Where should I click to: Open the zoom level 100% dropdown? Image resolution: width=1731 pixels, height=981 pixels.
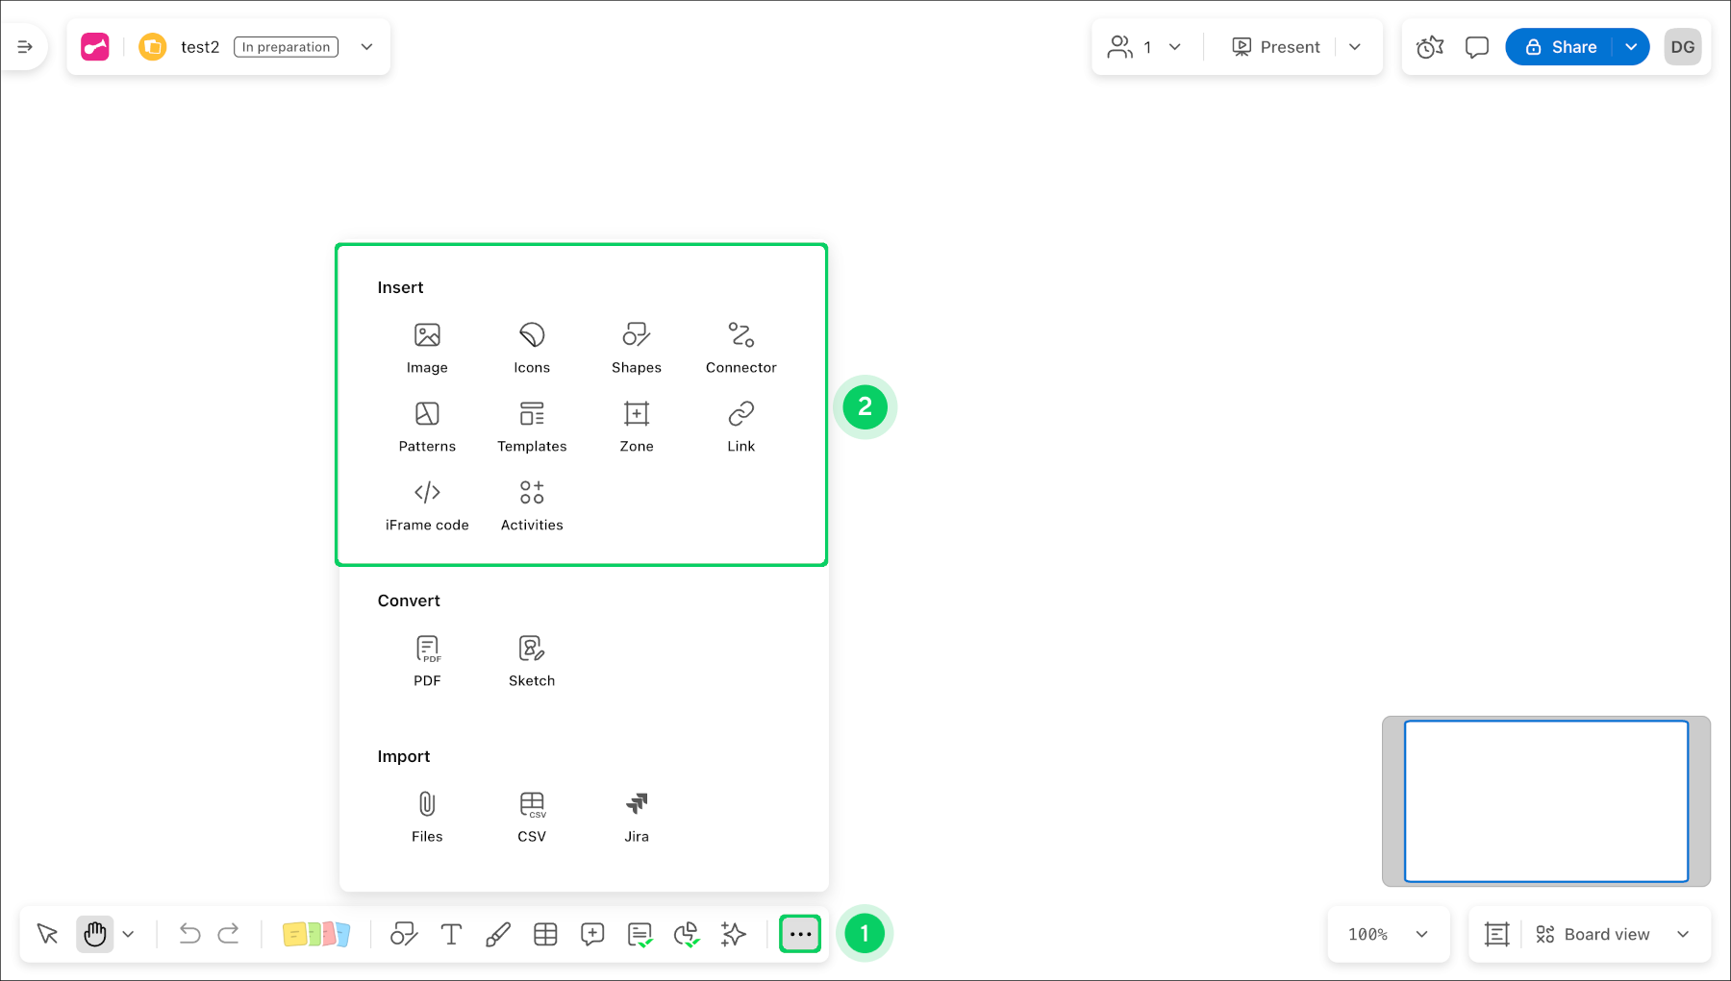click(x=1388, y=933)
